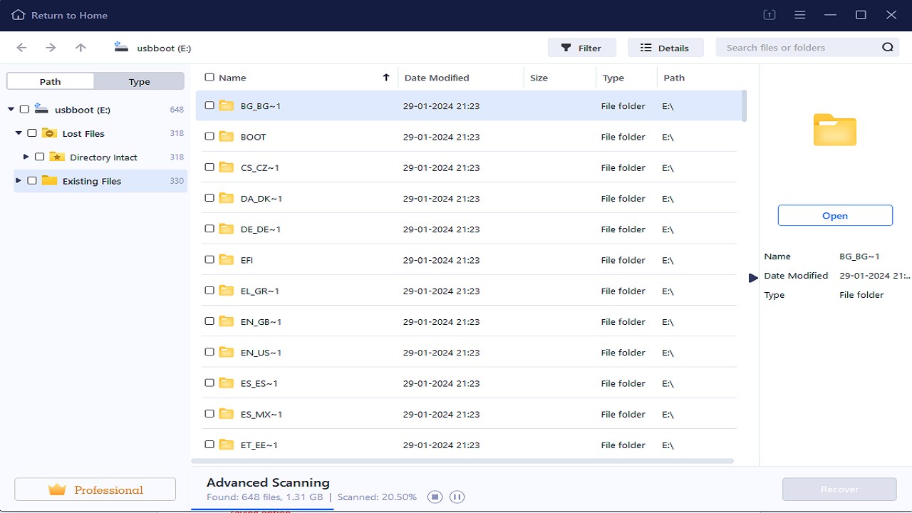Click the DA_DK~1 folder icon
Viewport: 912px width, 513px height.
point(227,197)
